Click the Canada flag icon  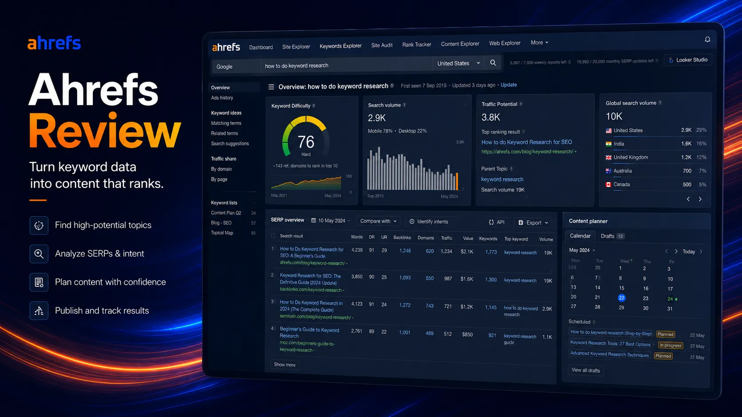pos(608,184)
